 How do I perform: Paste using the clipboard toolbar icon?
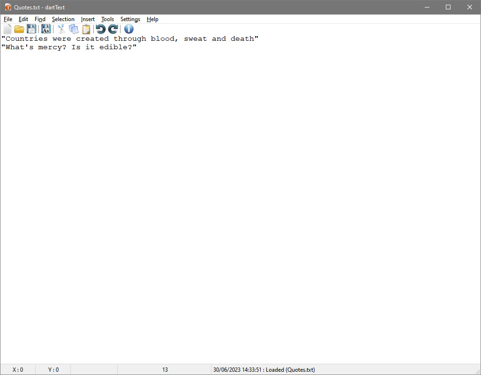pos(86,29)
